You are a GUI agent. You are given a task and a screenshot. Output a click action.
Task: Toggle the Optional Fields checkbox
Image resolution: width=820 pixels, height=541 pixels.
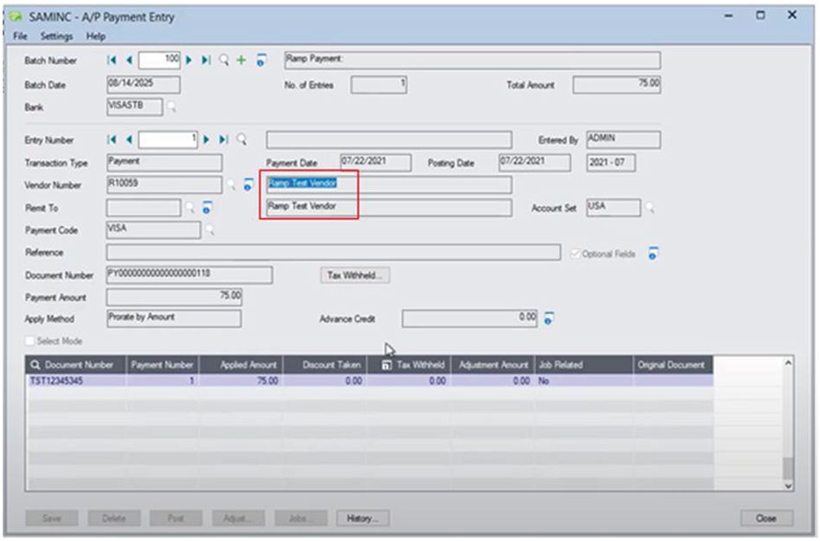pos(575,254)
